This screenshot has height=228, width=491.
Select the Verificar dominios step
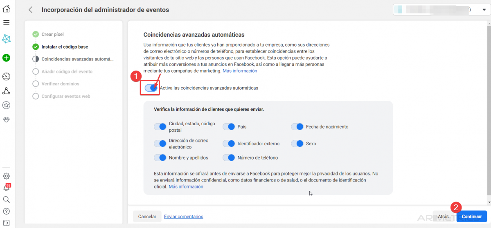point(60,84)
